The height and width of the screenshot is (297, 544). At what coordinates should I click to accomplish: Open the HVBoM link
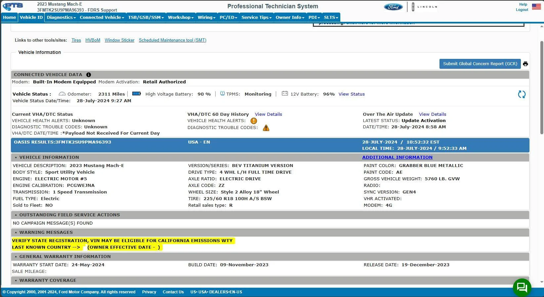pyautogui.click(x=93, y=40)
